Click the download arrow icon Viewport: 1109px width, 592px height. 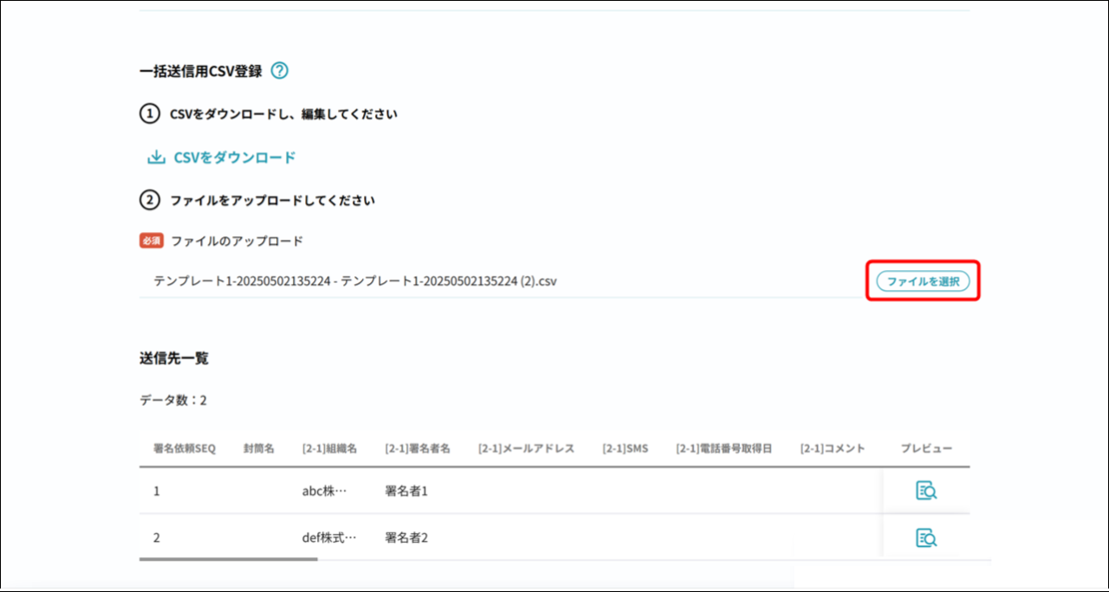[x=156, y=158]
